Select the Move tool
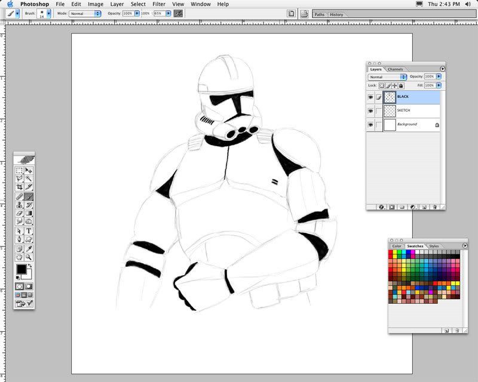This screenshot has height=382, width=478. click(29, 171)
